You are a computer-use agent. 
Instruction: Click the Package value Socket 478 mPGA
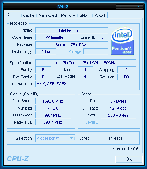(71, 45)
